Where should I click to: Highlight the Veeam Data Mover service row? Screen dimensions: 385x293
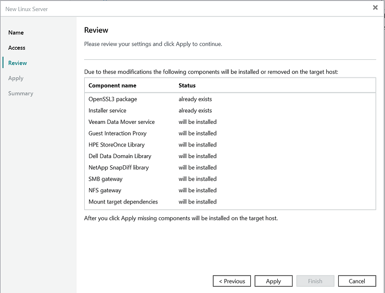coord(122,122)
